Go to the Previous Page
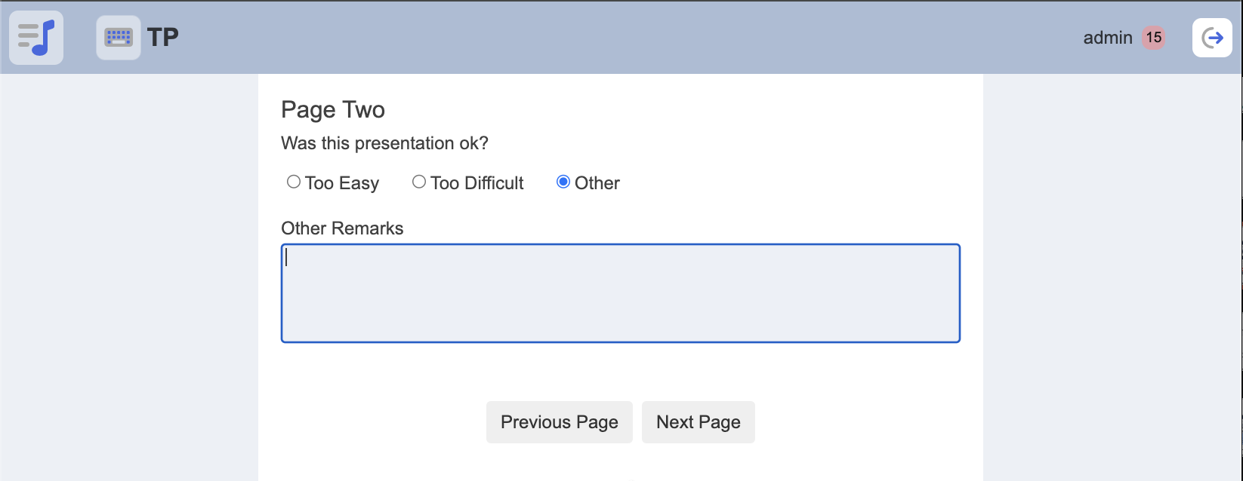 [560, 422]
